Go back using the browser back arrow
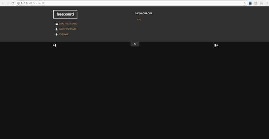Image resolution: width=269 pixels, height=139 pixels. coord(3,3)
